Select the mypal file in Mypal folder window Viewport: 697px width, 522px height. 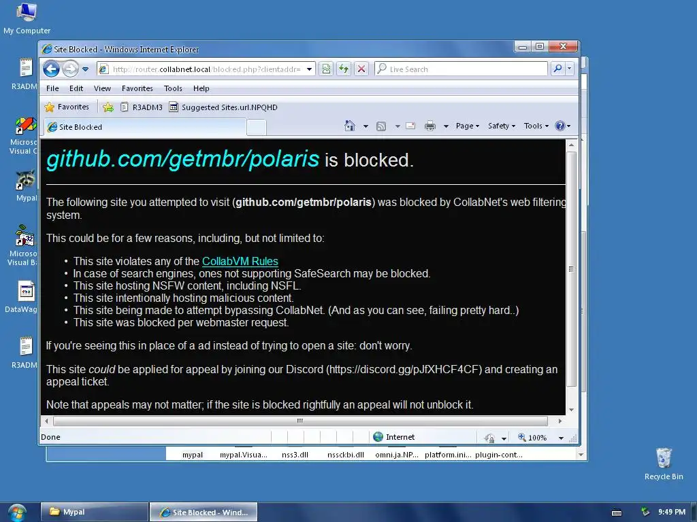pos(193,455)
